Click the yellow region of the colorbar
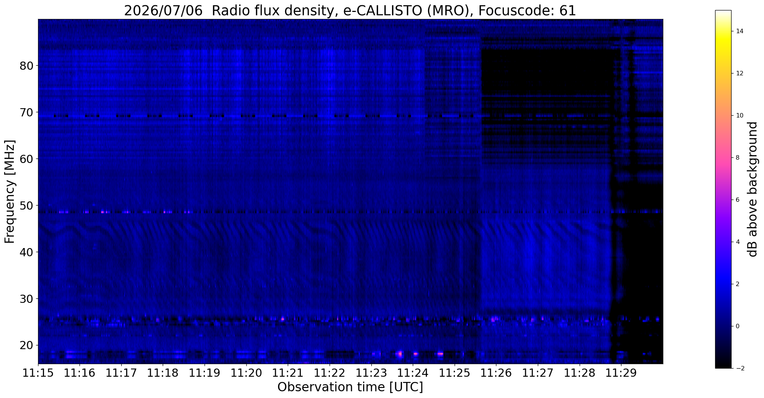 (723, 41)
